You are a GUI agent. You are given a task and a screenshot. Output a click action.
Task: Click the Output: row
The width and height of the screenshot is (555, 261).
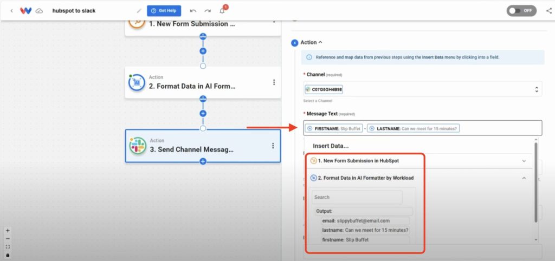click(364, 211)
